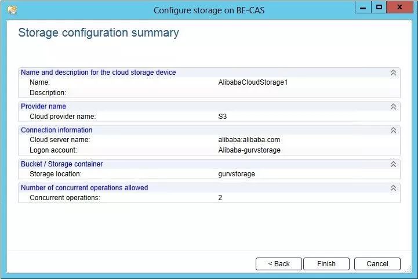Image resolution: width=418 pixels, height=279 pixels.
Task: Select the AlibabaCloudStorage1 name value
Action: tap(253, 82)
